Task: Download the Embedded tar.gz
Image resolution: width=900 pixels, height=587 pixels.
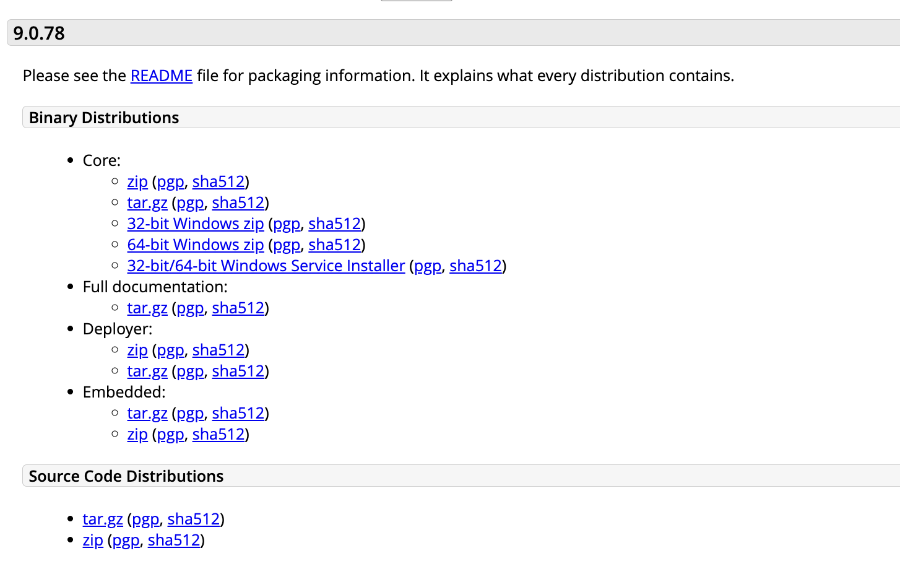Action: [147, 413]
